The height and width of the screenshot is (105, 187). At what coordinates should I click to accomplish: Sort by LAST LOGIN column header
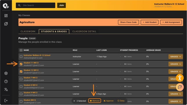(101, 50)
